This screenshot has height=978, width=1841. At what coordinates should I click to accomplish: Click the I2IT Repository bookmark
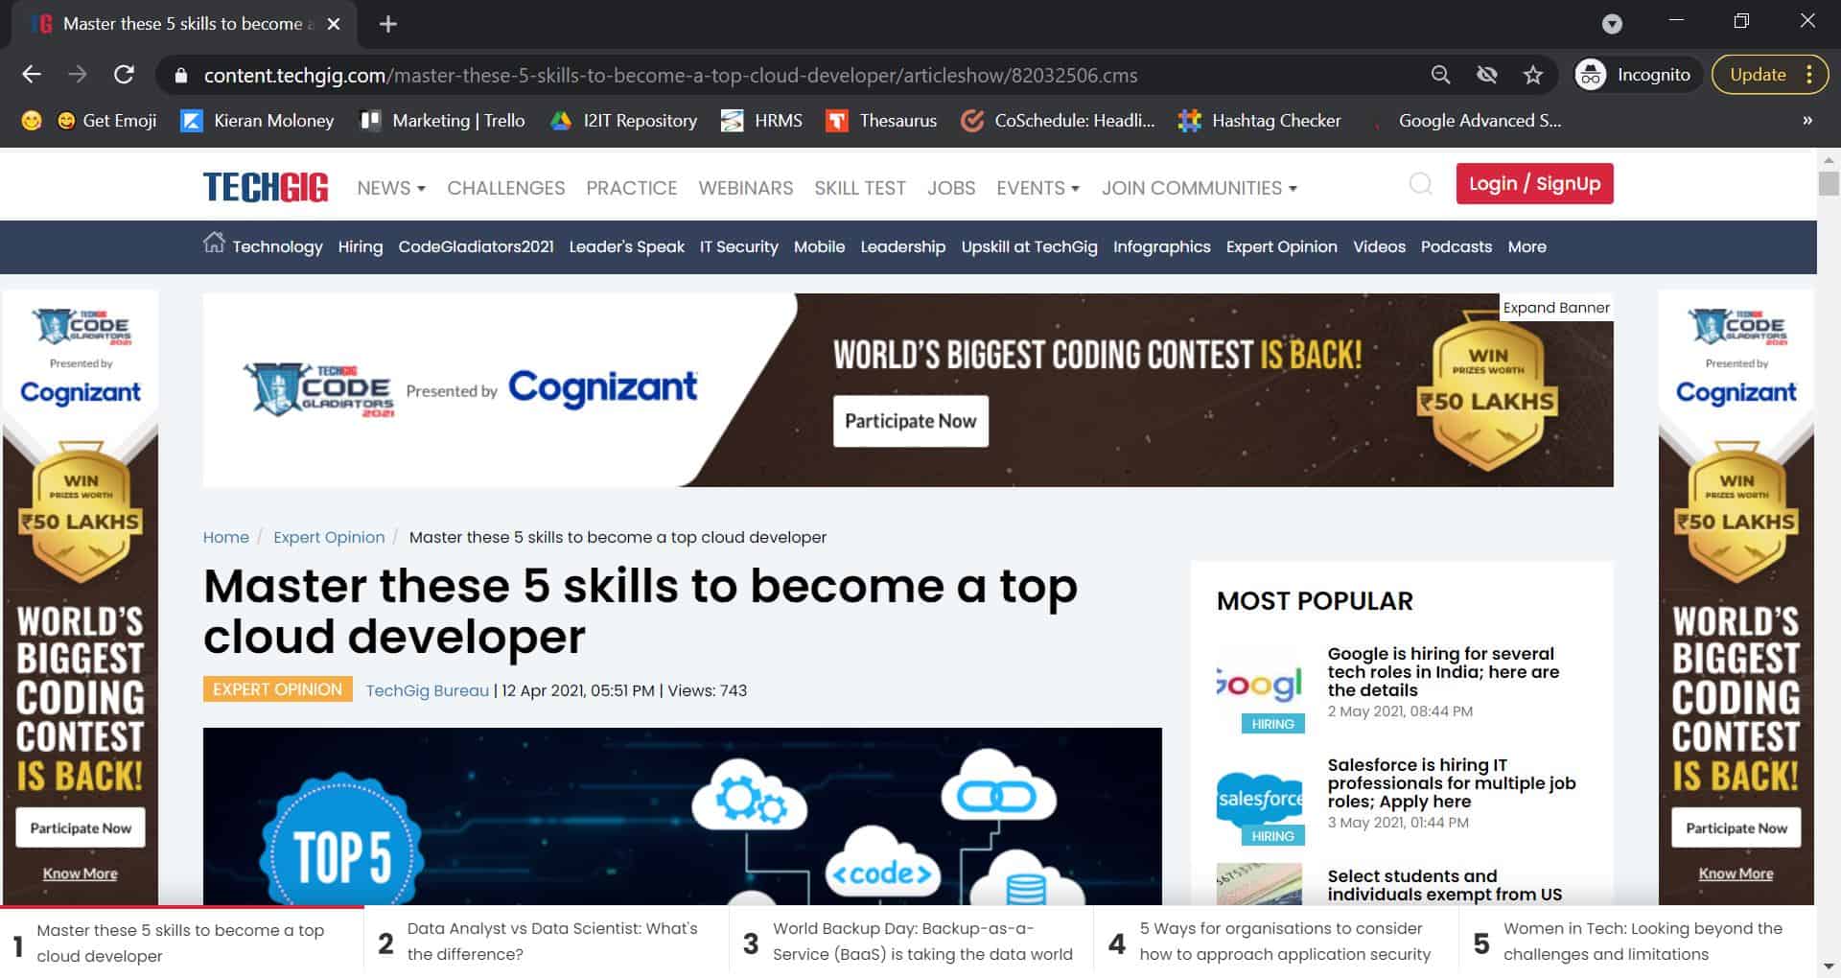(x=623, y=121)
